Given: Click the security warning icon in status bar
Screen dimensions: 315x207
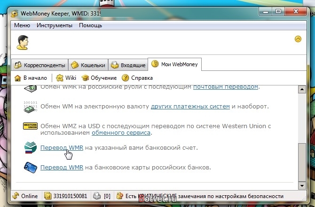Looking at the screenshot, I should [120, 196].
